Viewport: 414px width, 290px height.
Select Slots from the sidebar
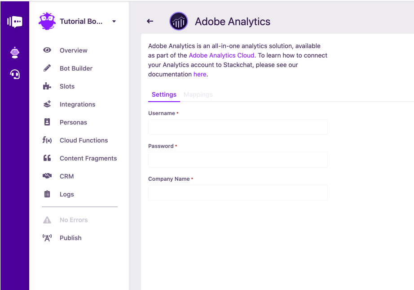click(67, 86)
